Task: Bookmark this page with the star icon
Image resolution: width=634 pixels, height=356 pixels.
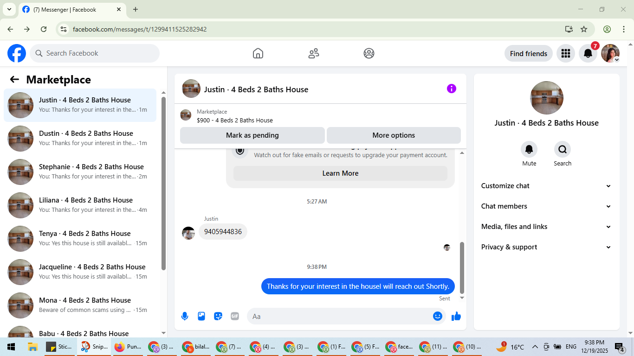Action: point(584,29)
